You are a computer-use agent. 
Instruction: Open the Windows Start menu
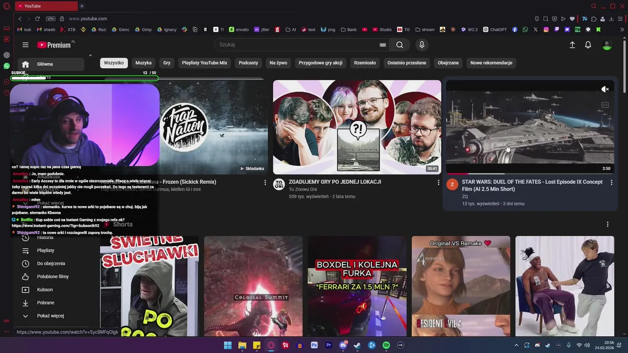pos(228,345)
